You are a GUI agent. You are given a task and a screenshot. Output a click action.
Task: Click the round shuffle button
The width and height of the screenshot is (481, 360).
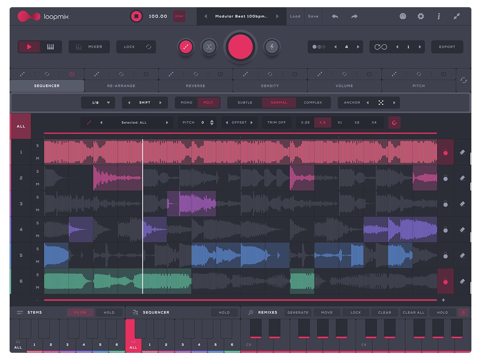(209, 47)
